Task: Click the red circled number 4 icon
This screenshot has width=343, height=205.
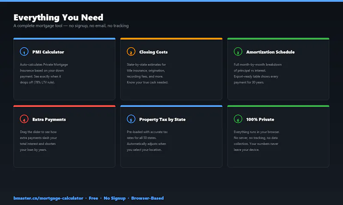Action: tap(24, 119)
